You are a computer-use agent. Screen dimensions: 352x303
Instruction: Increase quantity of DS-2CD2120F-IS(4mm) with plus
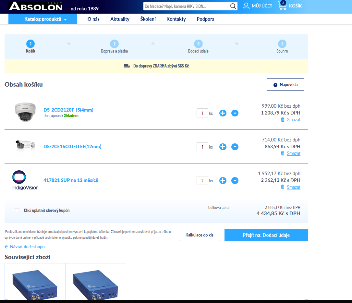pos(223,113)
